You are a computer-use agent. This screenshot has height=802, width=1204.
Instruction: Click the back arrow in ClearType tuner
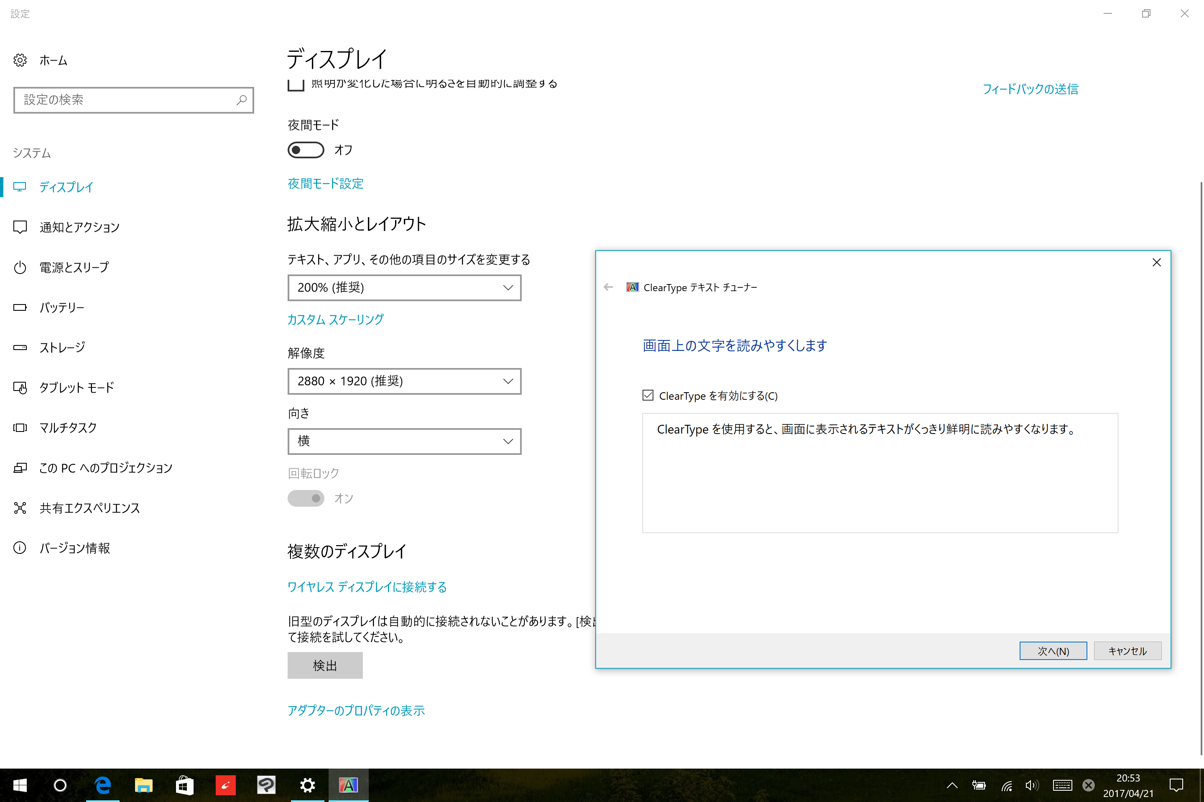click(608, 287)
